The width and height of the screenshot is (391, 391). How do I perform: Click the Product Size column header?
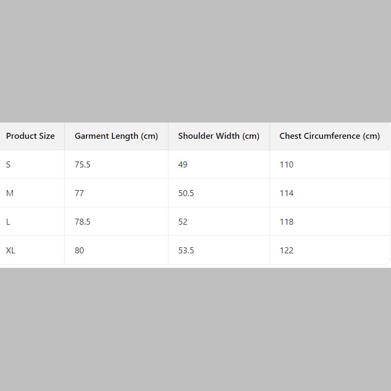coord(30,136)
